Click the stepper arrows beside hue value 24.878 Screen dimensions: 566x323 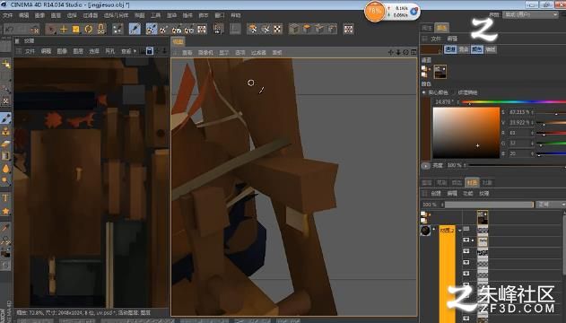click(x=458, y=102)
